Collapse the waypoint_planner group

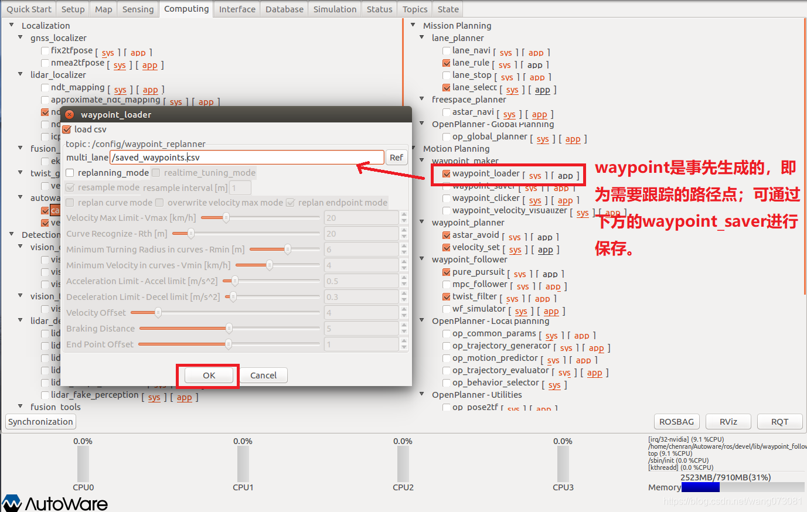coord(422,222)
